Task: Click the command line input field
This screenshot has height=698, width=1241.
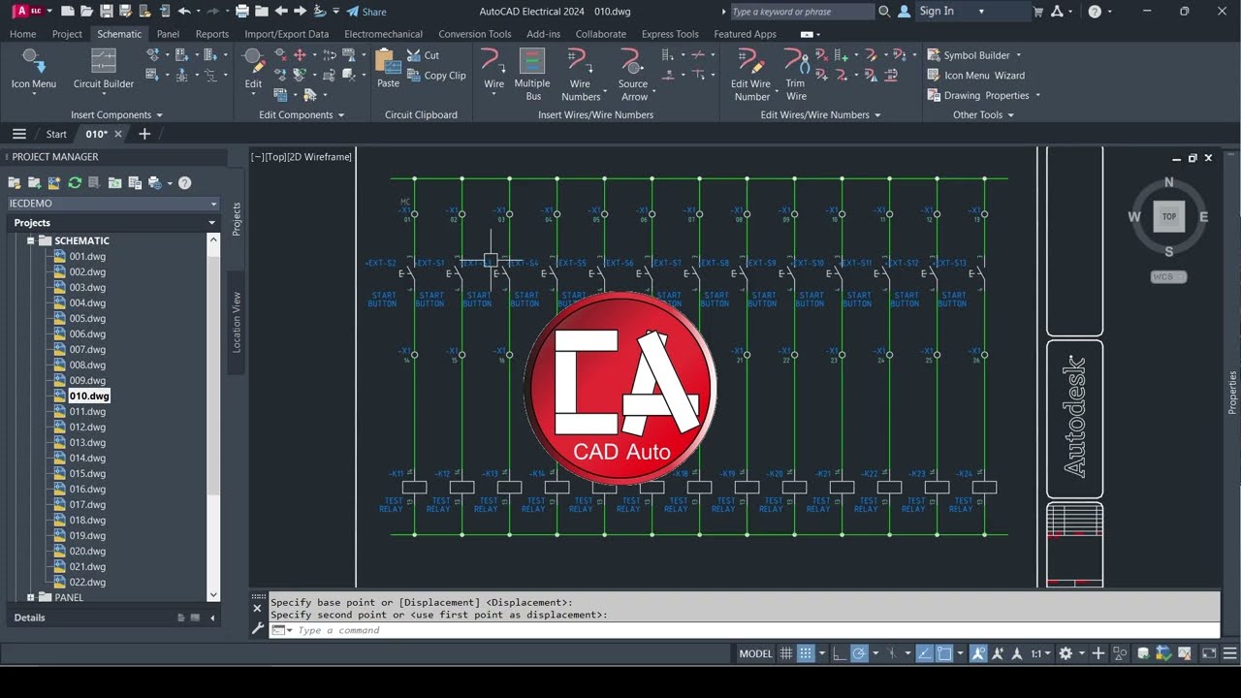Action: [744, 630]
